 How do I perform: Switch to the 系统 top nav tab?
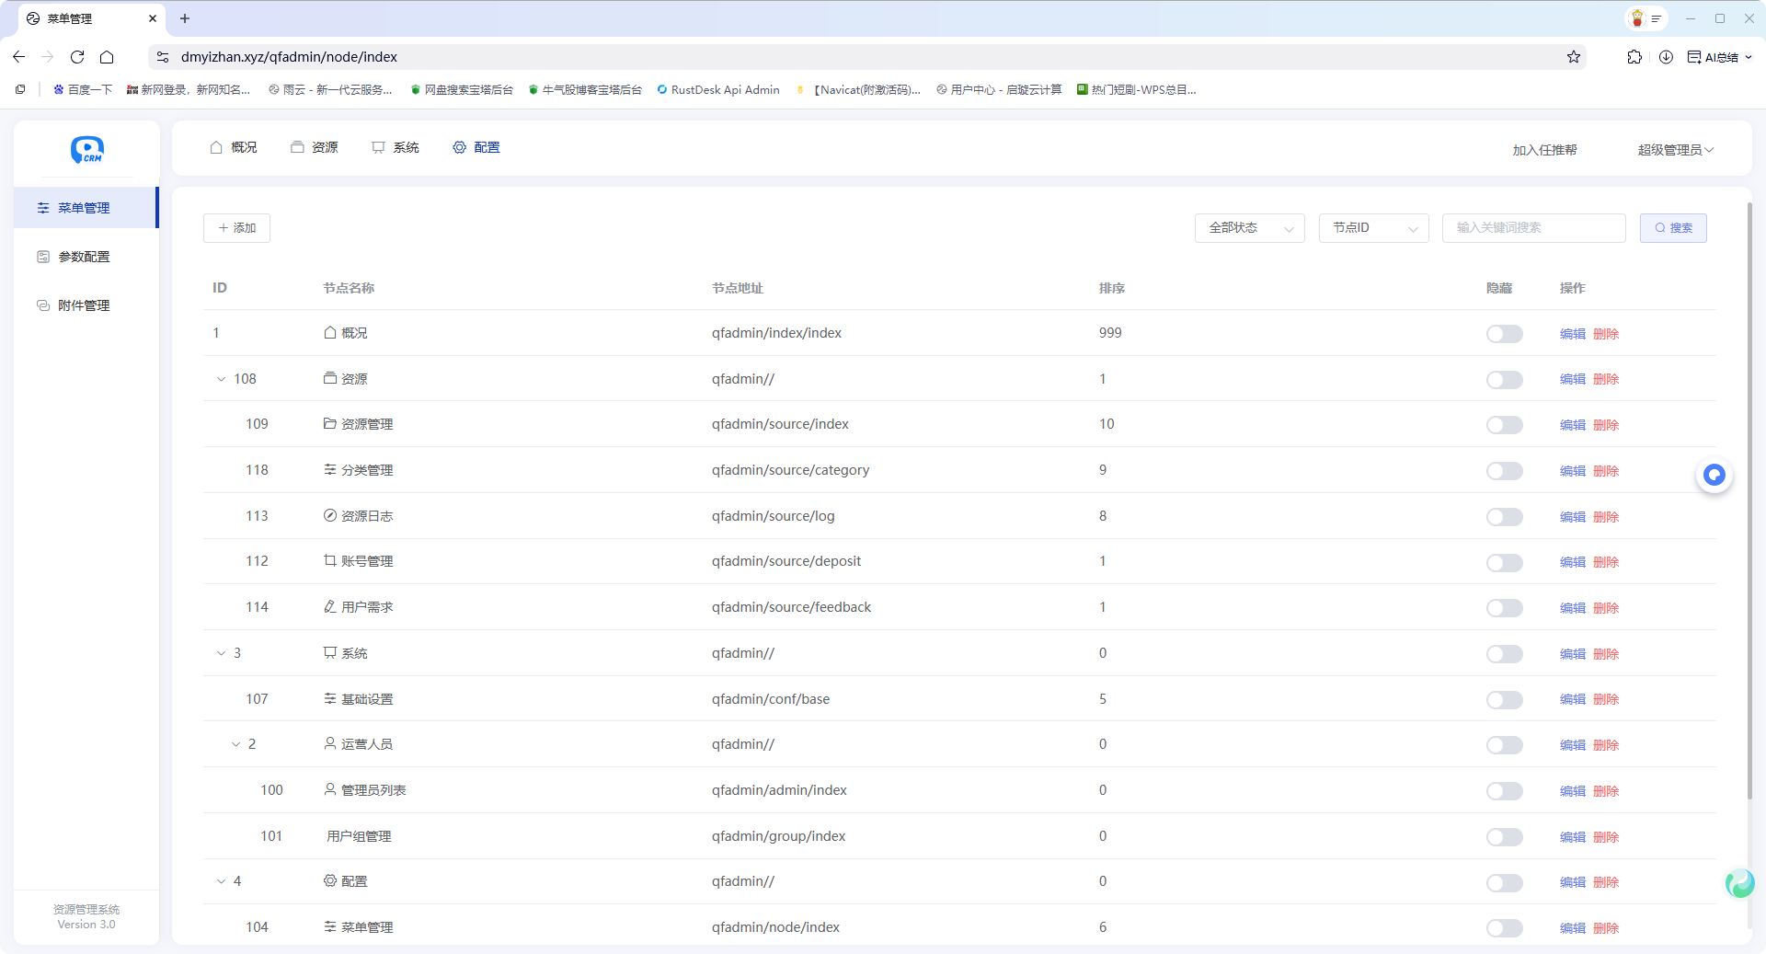pos(396,147)
